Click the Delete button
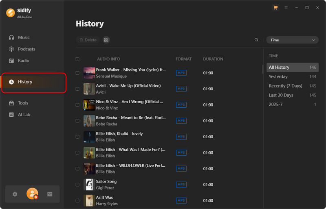Image resolution: width=326 pixels, height=209 pixels. (x=88, y=40)
